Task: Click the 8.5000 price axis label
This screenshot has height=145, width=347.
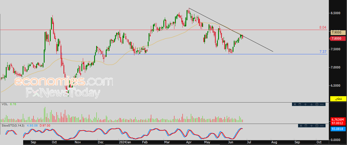Action: (x=335, y=13)
